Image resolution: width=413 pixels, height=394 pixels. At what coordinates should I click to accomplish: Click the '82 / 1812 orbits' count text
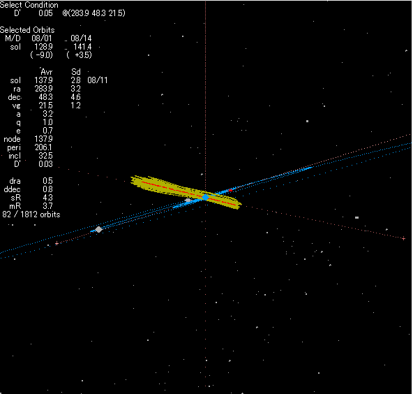(x=31, y=214)
